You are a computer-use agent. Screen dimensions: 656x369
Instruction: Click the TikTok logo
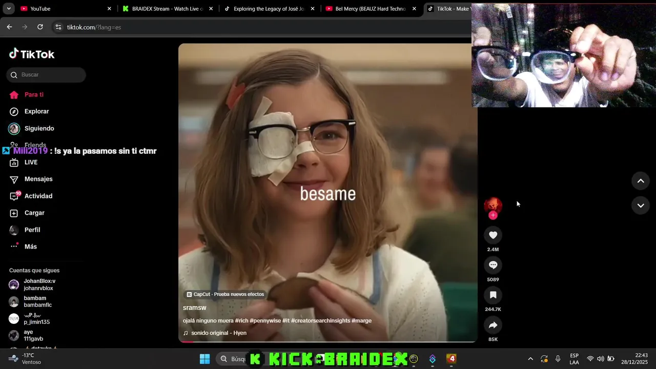click(32, 54)
